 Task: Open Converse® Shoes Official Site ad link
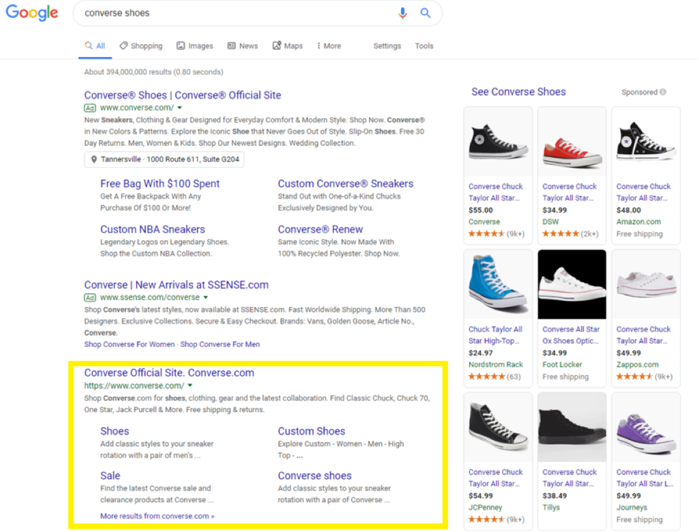182,95
